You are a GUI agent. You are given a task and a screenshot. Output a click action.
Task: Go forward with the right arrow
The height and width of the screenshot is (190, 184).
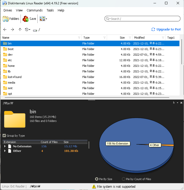click(x=12, y=29)
